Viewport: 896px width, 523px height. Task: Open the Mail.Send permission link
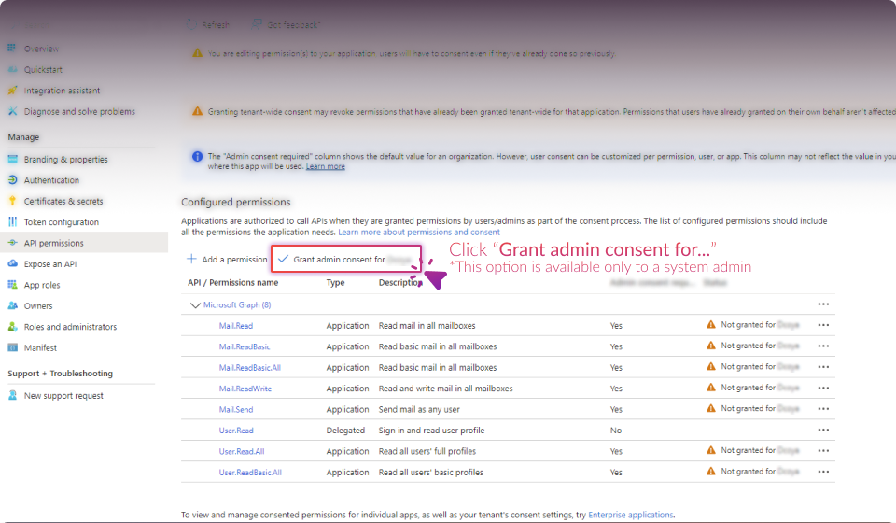tap(235, 409)
